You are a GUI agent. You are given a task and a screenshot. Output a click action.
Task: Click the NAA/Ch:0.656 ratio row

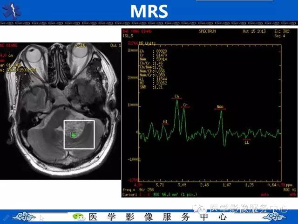coord(152,71)
